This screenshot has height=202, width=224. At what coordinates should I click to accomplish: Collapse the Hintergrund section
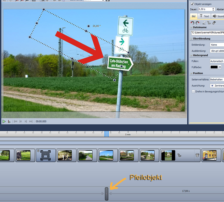[191, 55]
